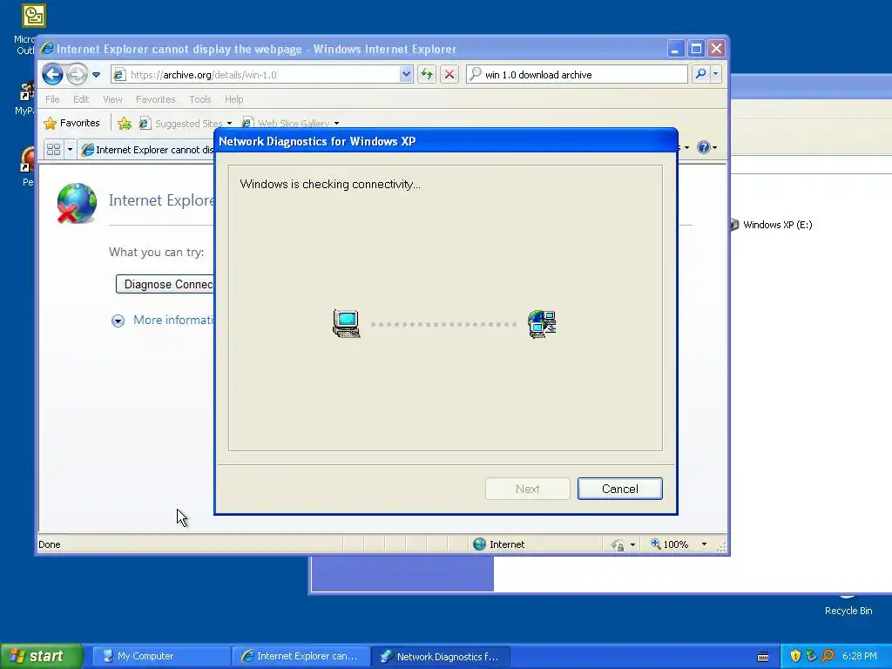The width and height of the screenshot is (892, 669).
Task: Select the Internet Explorer cannot display tab
Action: (x=148, y=150)
